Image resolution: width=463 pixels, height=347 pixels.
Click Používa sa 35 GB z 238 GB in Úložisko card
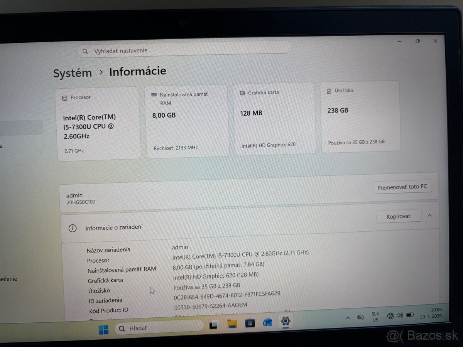[x=357, y=142]
